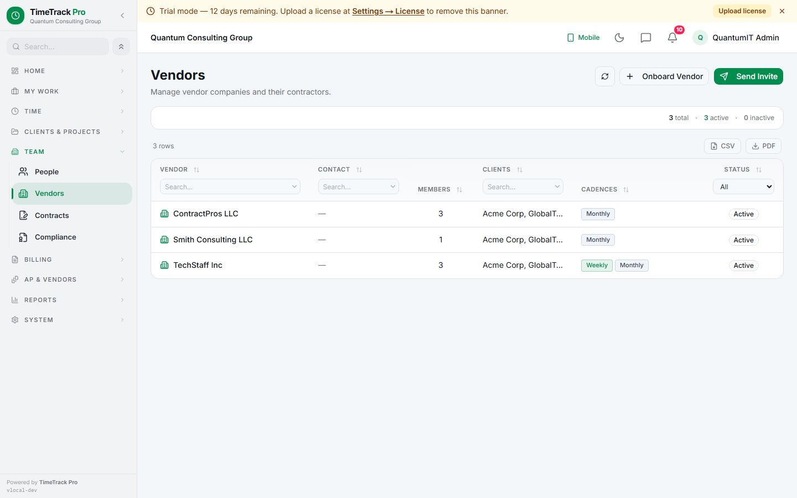Toggle dark mode with the moon icon

(x=619, y=38)
